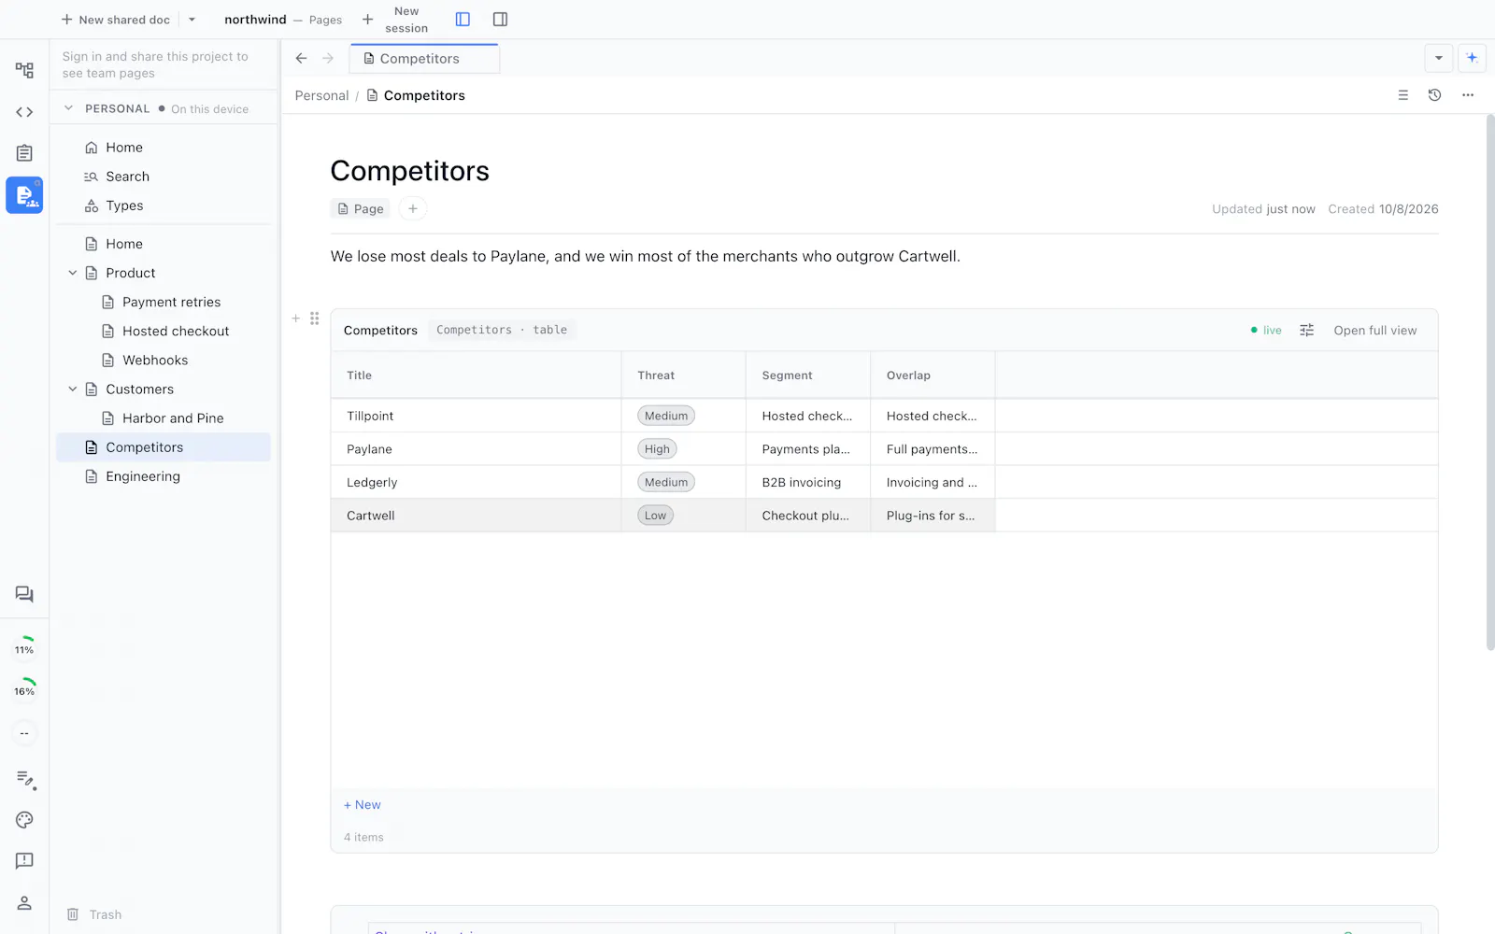Open the graph view icon in left rail
Viewport: 1495px width, 934px height.
(24, 70)
